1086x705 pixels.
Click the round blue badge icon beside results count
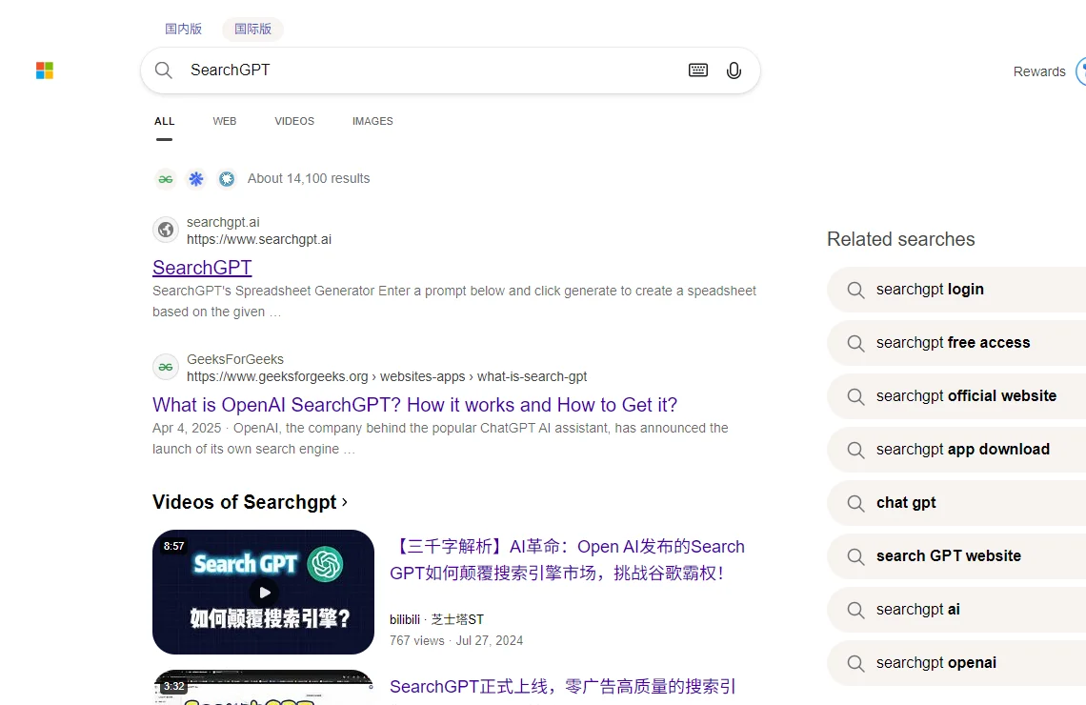[x=227, y=179]
